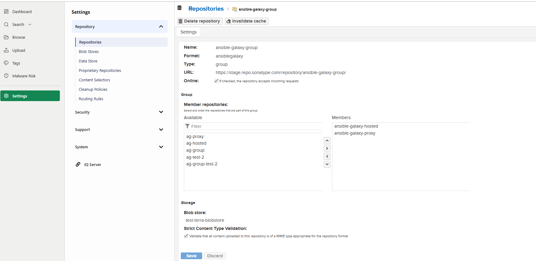Click the Invalidate cache button
The image size is (536, 261).
(247, 21)
